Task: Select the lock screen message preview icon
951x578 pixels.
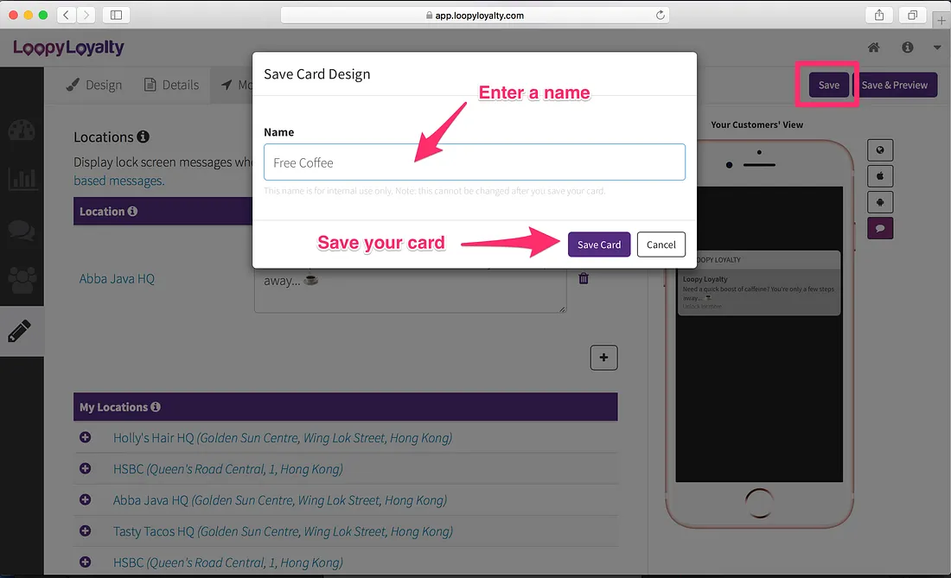Action: click(879, 228)
